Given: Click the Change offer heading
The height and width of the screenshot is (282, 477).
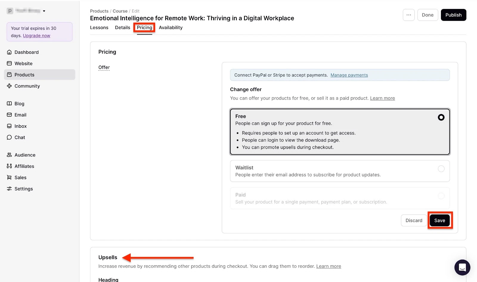Looking at the screenshot, I should (246, 90).
